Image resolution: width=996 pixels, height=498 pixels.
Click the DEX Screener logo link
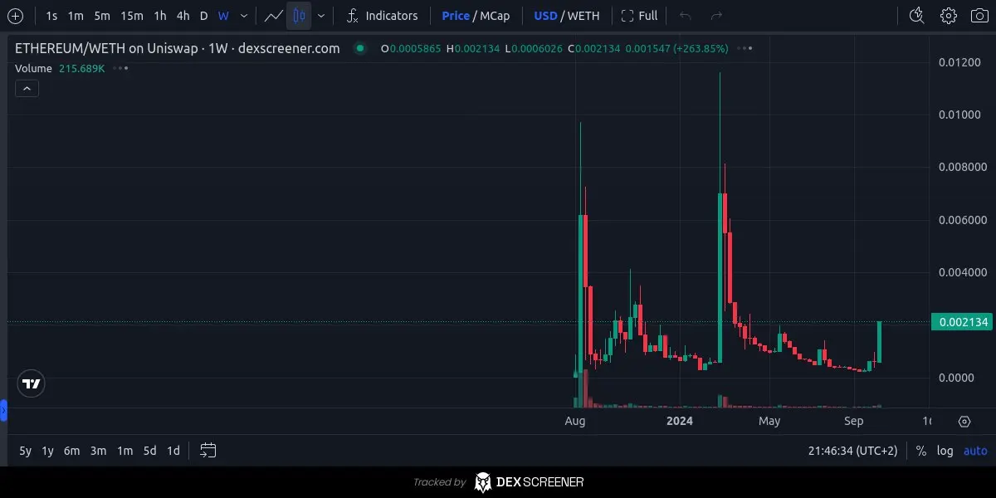pos(529,482)
